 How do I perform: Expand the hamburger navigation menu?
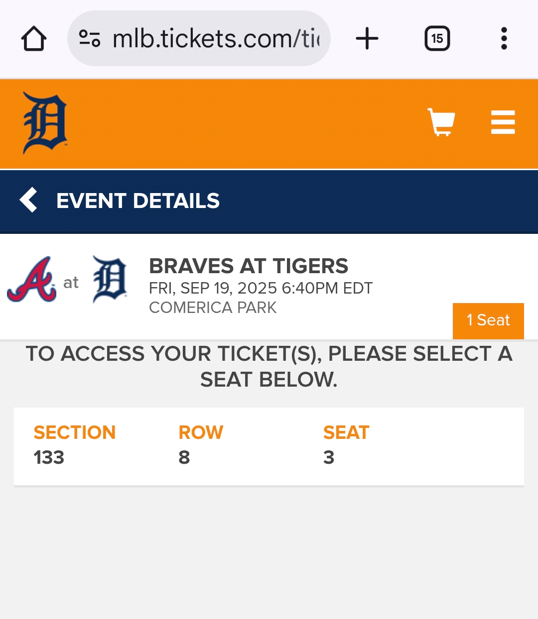pos(503,122)
